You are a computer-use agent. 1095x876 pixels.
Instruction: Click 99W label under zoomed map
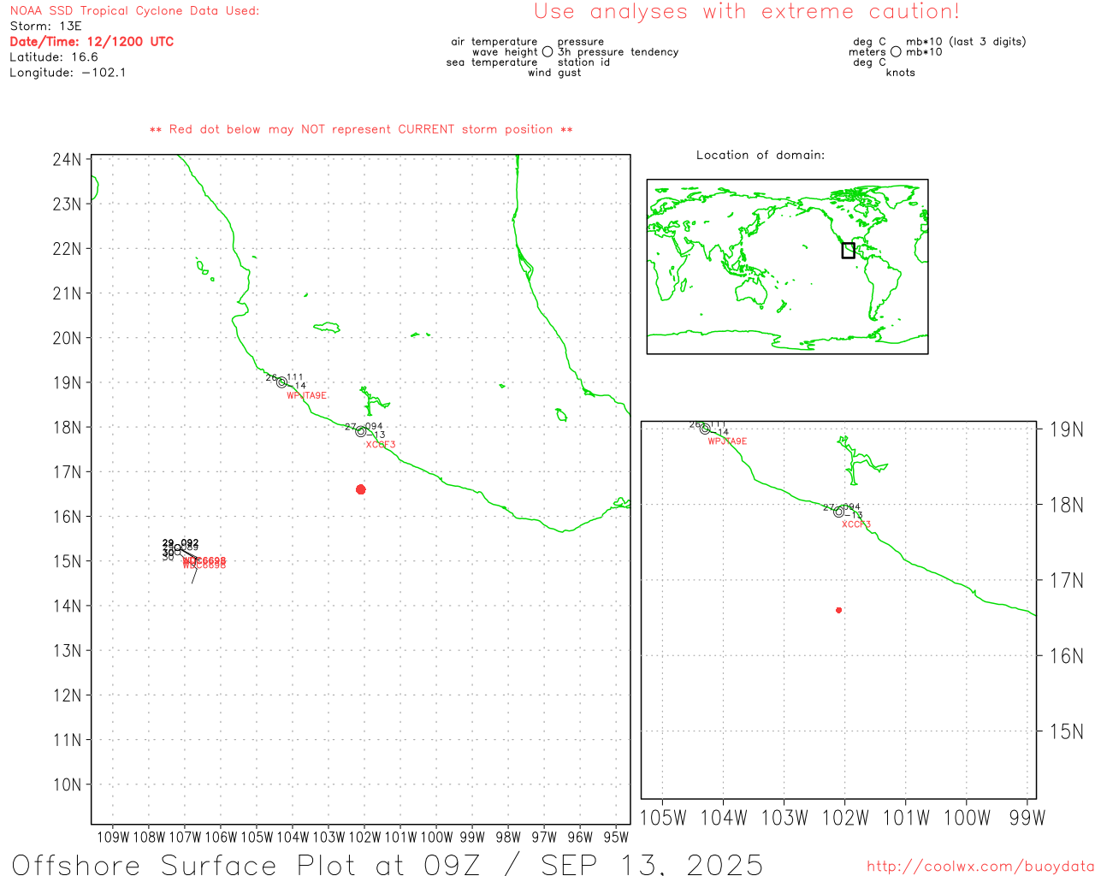pyautogui.click(x=1027, y=818)
